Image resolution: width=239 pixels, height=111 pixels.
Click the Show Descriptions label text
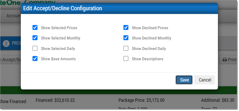pyautogui.click(x=148, y=59)
